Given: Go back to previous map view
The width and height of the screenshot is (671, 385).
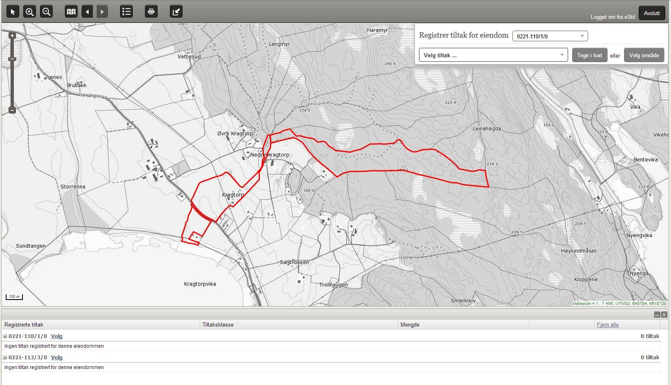Looking at the screenshot, I should (x=87, y=12).
